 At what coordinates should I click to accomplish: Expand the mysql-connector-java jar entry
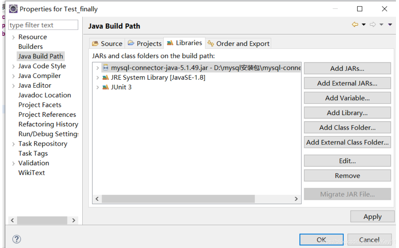(97, 68)
